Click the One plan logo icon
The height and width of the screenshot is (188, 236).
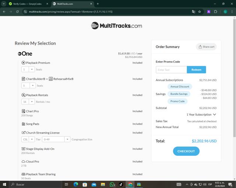click(x=20, y=54)
